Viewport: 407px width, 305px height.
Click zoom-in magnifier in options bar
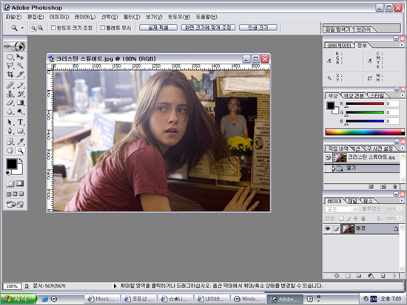tap(33, 28)
